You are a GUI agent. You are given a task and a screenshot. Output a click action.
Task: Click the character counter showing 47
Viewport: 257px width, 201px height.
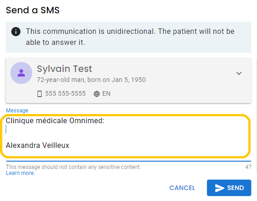coord(248,167)
